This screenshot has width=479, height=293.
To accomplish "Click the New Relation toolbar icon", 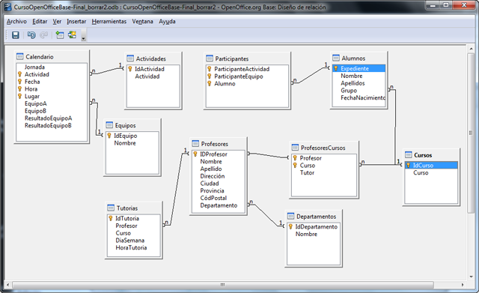I will click(73, 35).
